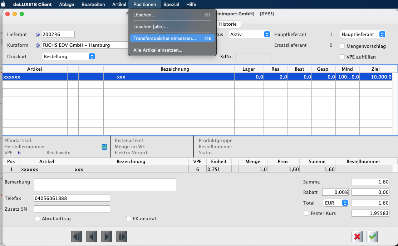
Task: Open the Druckart Bestellung dropdown
Action: [x=69, y=56]
